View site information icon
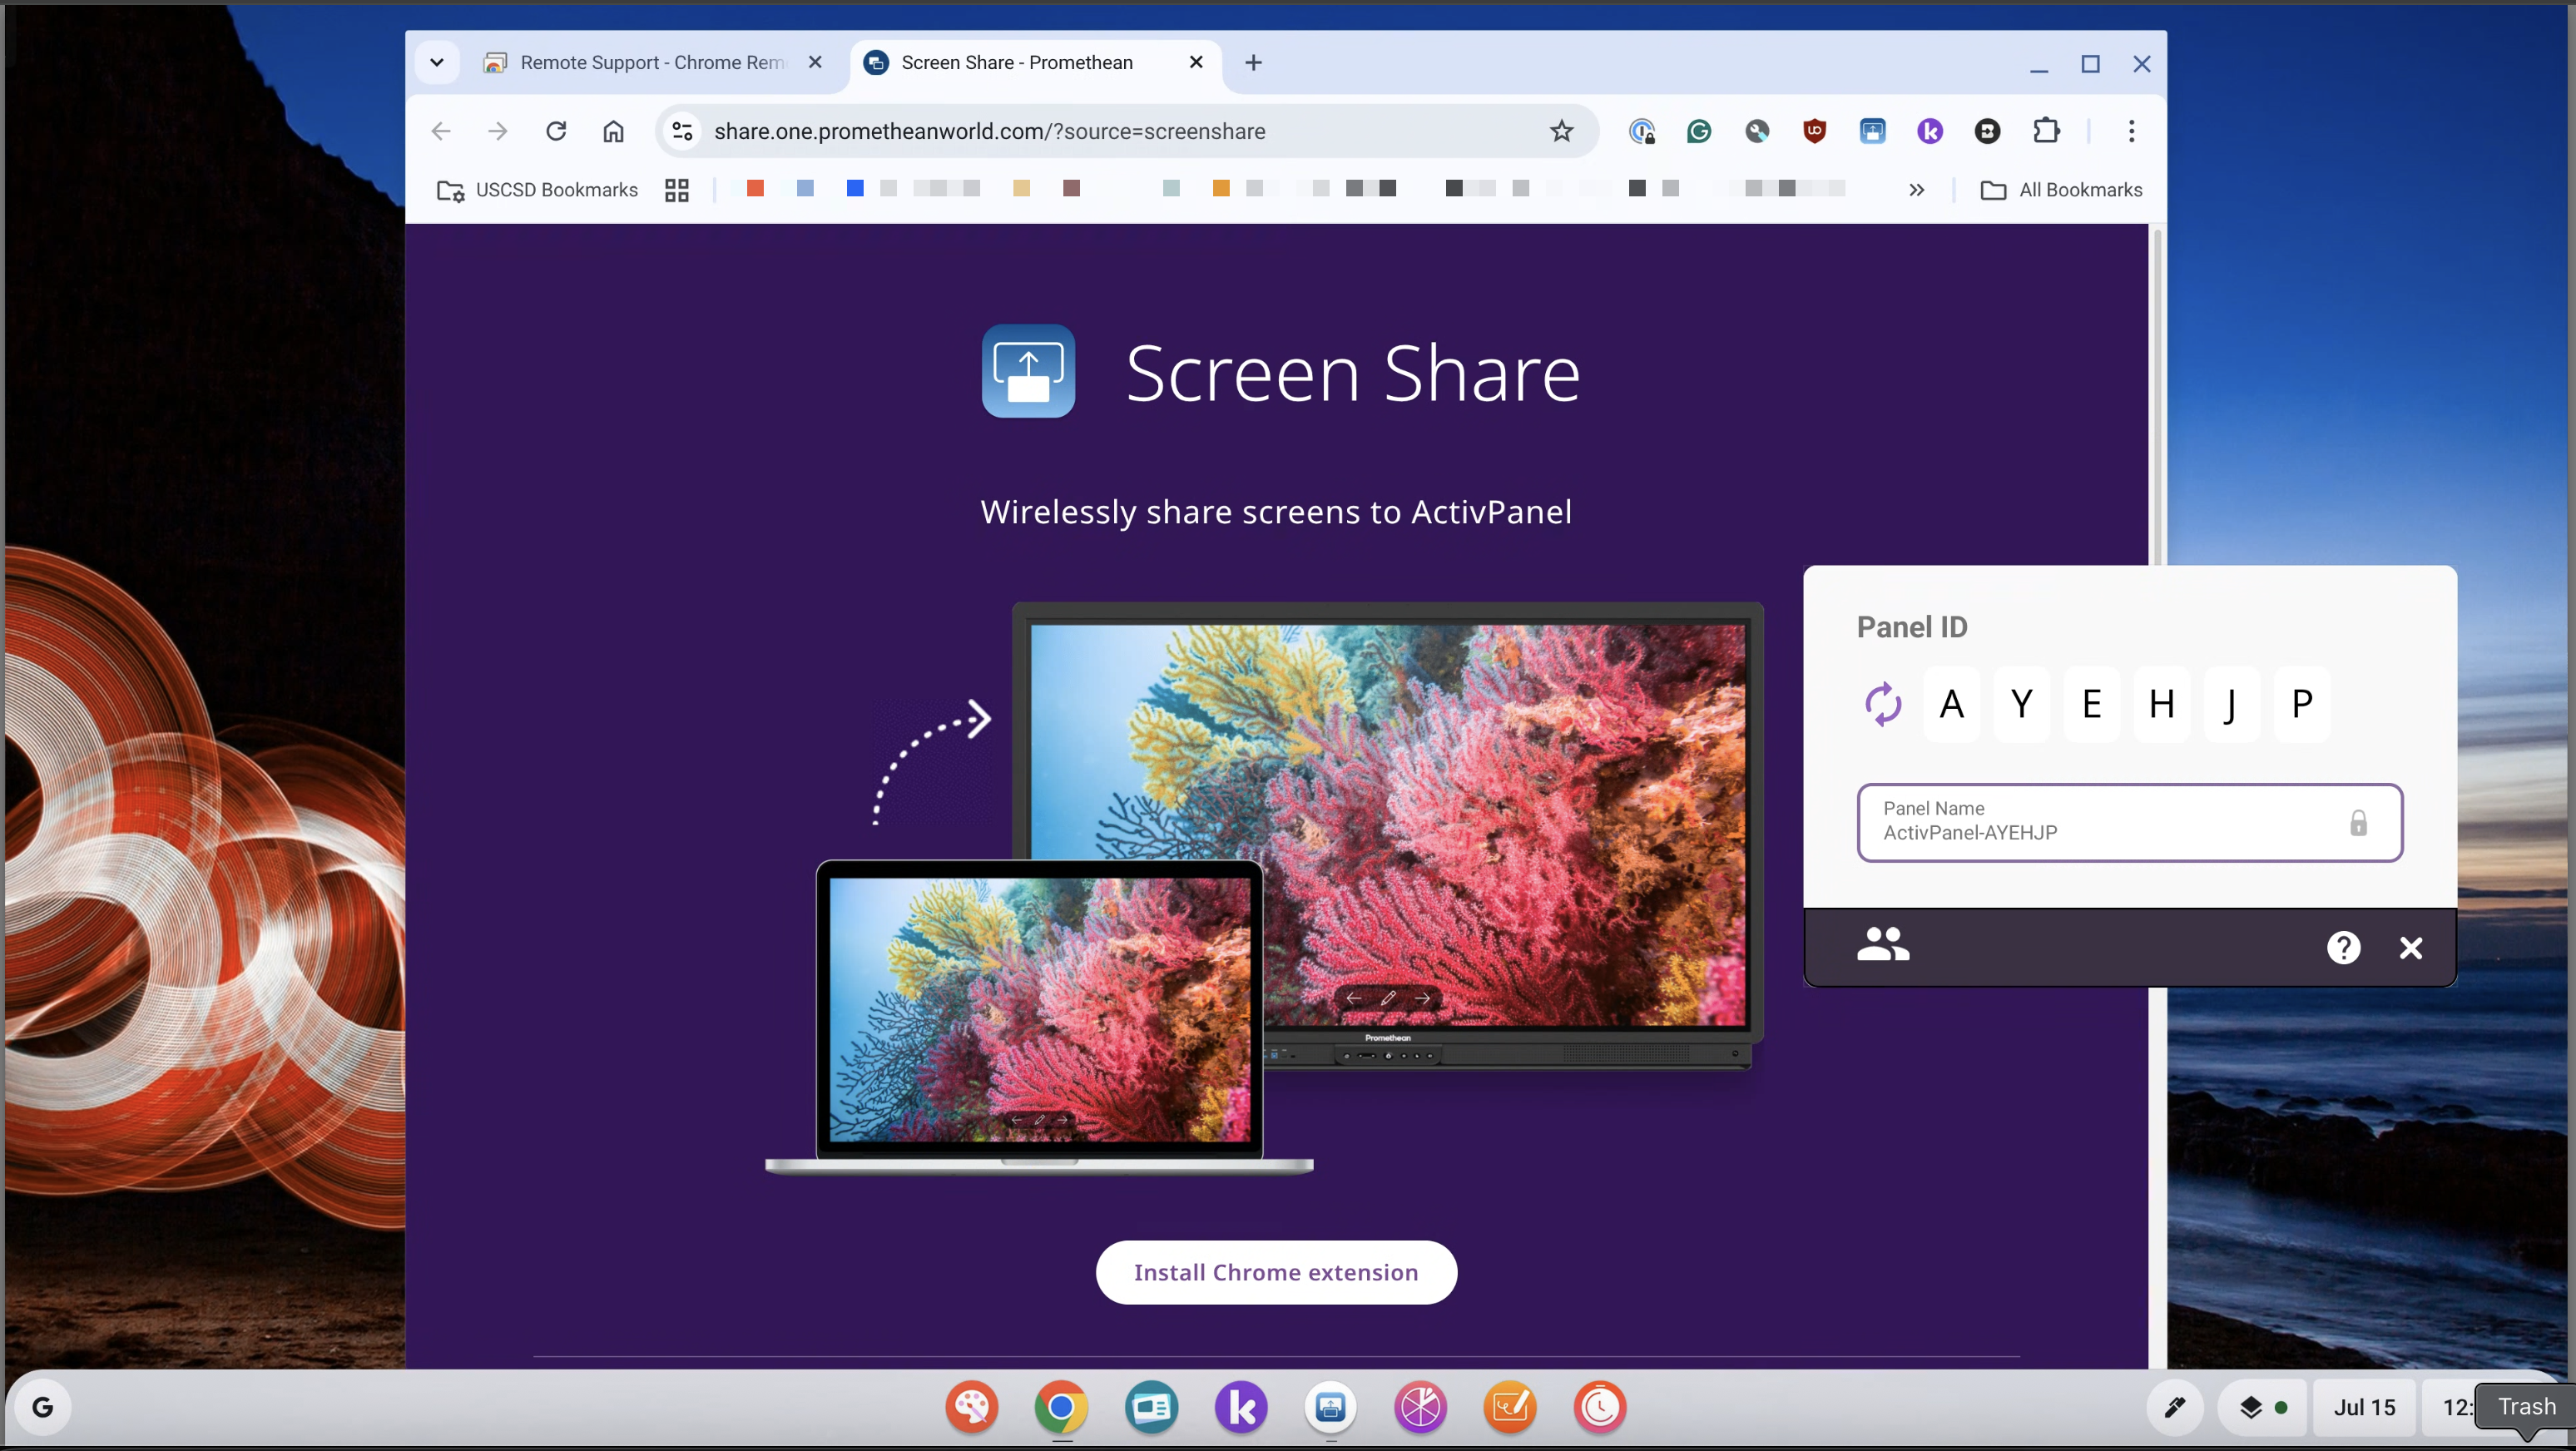 point(682,131)
